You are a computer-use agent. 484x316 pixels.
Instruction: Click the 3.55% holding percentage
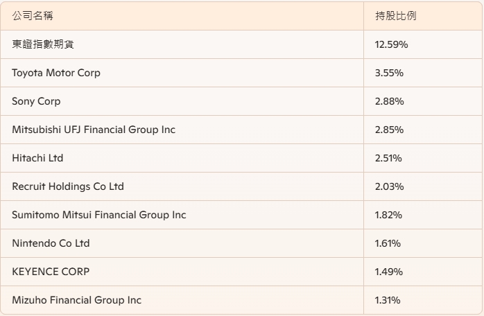[x=389, y=73]
